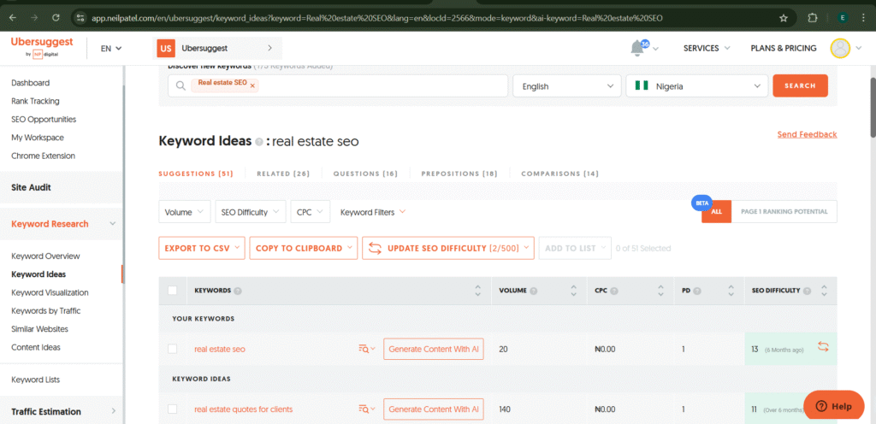Screen dimensions: 876x424
Task: Generate Content With AI for real estate quotes
Action: (434, 409)
